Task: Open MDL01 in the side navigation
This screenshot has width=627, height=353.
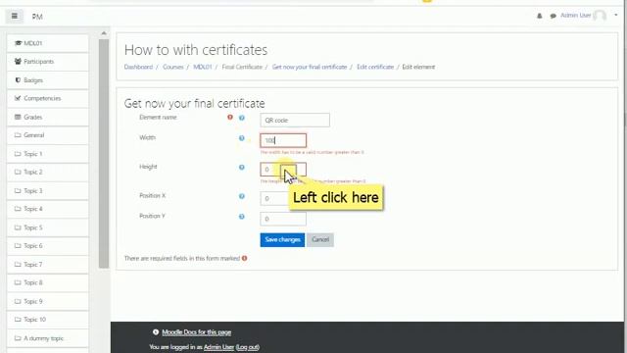Action: pyautogui.click(x=48, y=43)
